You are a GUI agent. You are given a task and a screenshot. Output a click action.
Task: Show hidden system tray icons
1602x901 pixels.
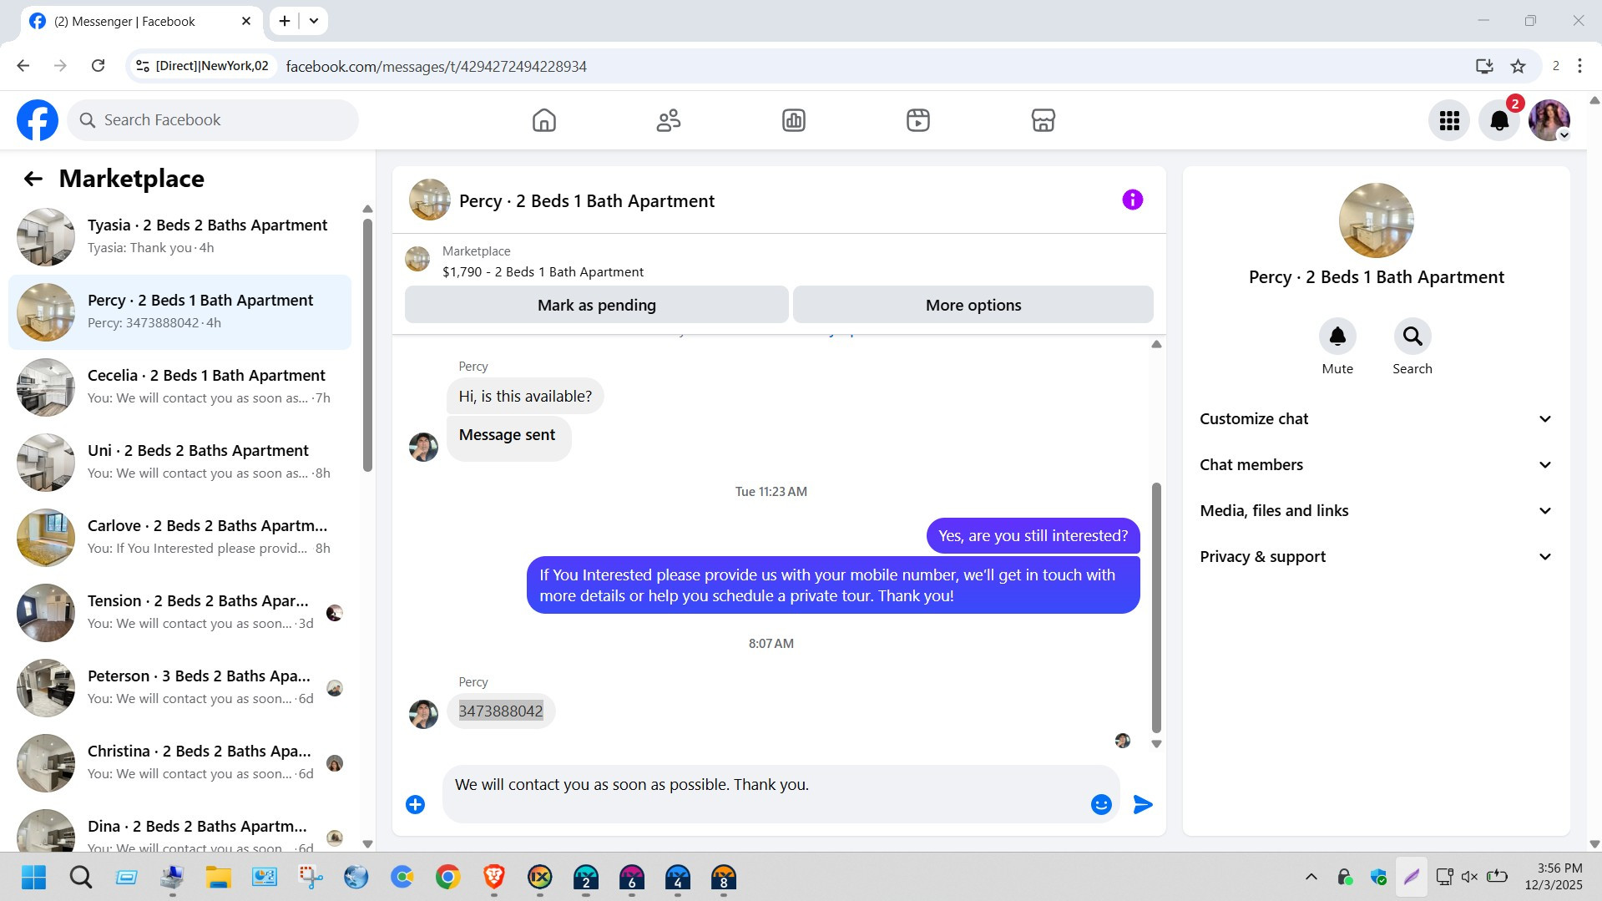1311,877
